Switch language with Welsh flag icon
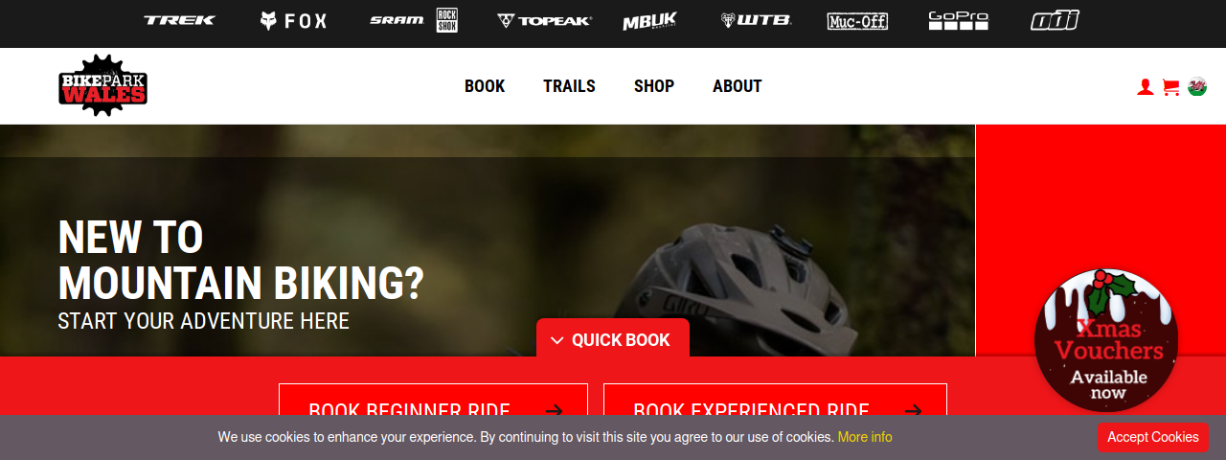The width and height of the screenshot is (1226, 460). (x=1197, y=87)
